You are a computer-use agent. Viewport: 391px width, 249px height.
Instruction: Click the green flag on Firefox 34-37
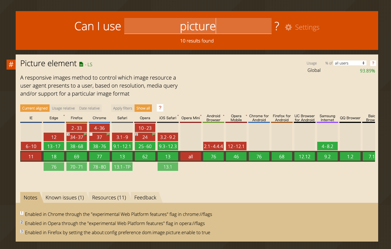85,134
